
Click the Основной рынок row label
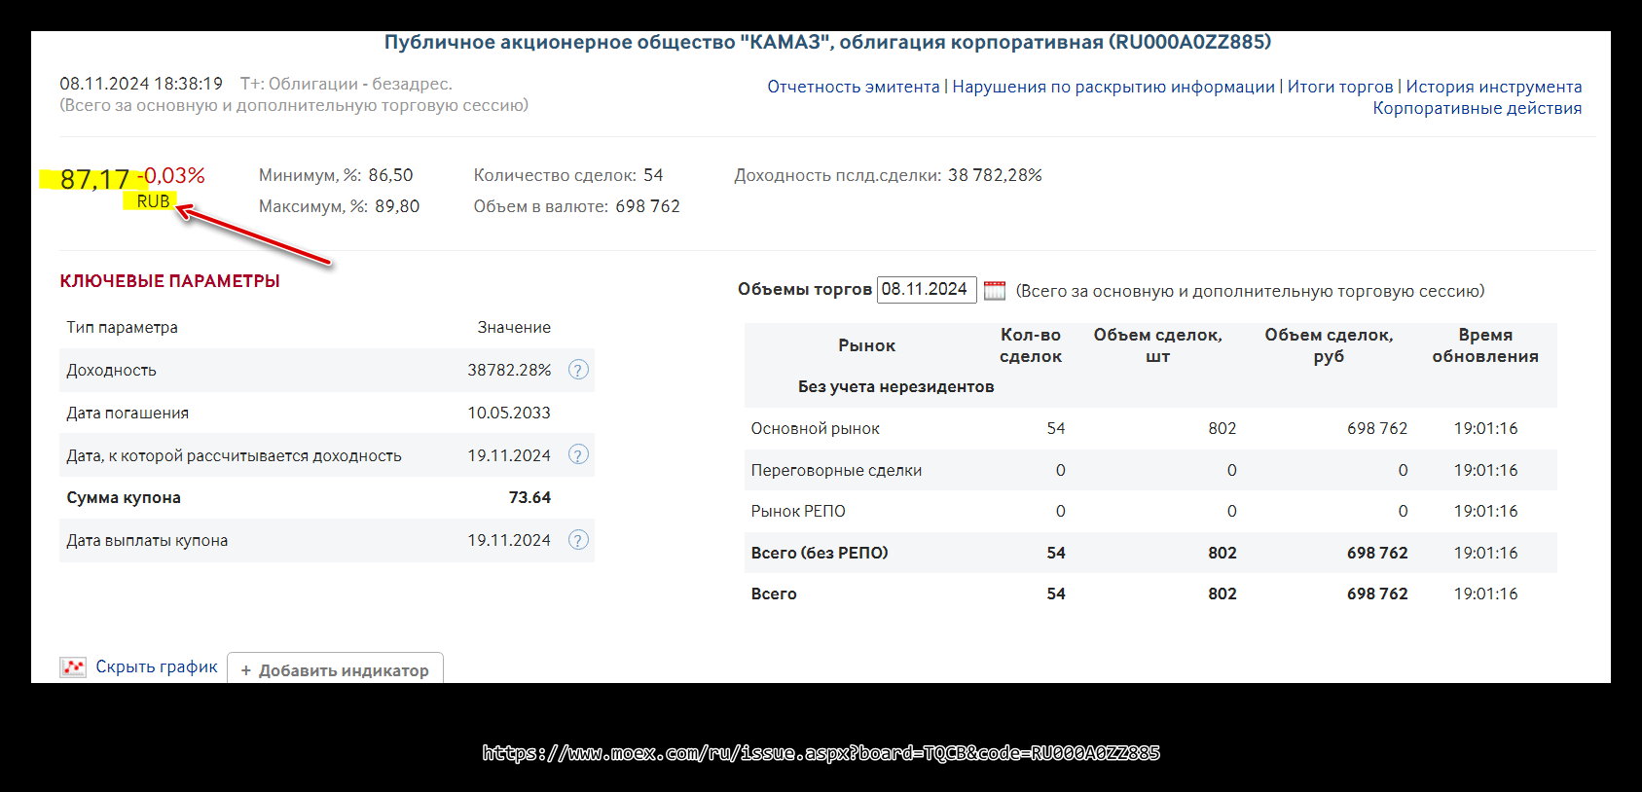pyautogui.click(x=816, y=428)
